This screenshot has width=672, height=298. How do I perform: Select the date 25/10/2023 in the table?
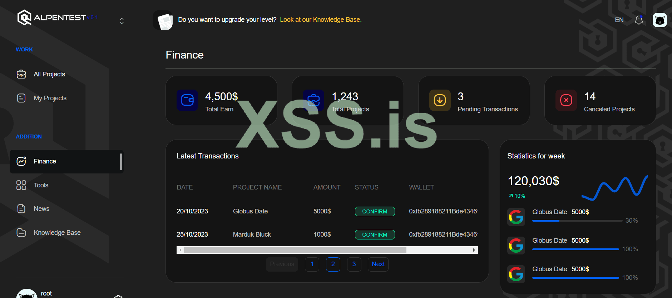[192, 234]
